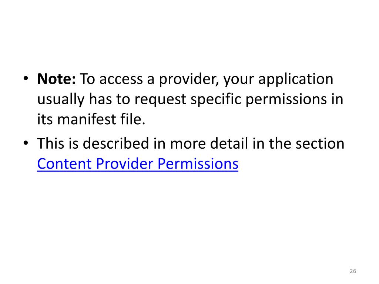This screenshot has height=284, width=379.
Task: Click the second bullet point marker
Action: pyautogui.click(x=26, y=143)
